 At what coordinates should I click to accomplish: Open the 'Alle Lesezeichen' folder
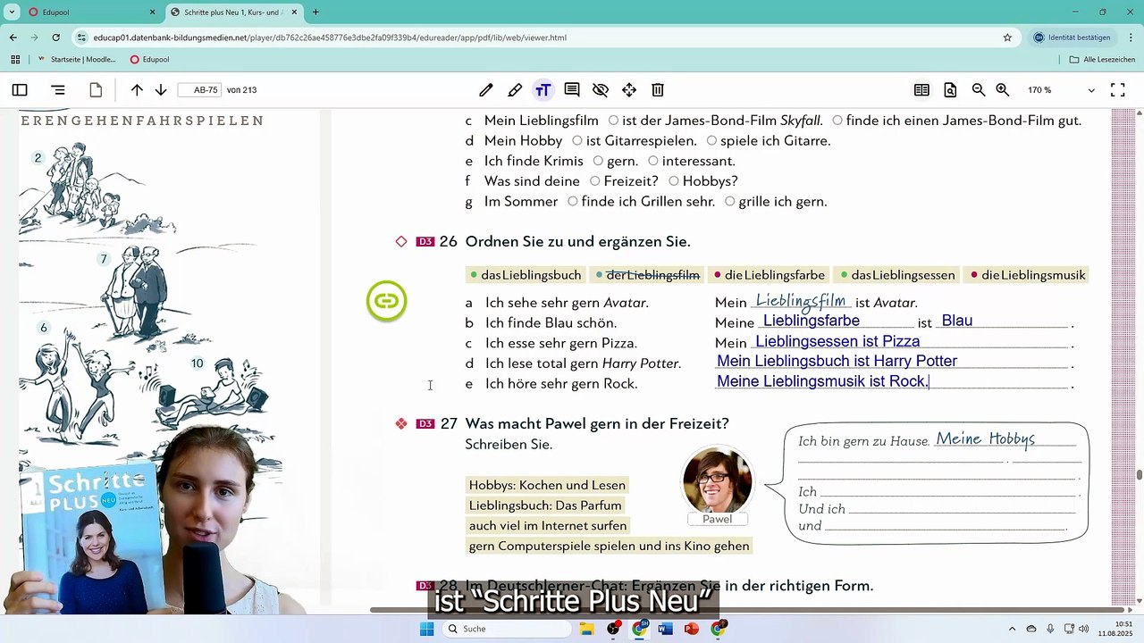[1101, 60]
